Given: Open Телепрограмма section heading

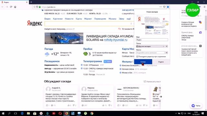Looking at the screenshot, I should click(93, 61).
